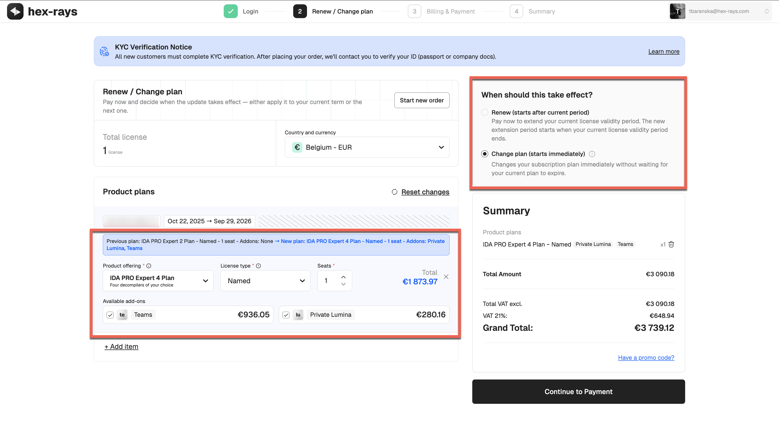Screen dimensions: 779x433
Task: Remove the product line via the X icon
Action: click(x=446, y=276)
